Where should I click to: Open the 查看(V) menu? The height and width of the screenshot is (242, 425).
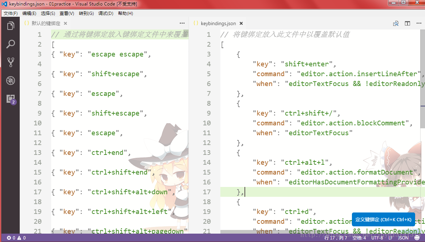[x=67, y=13]
